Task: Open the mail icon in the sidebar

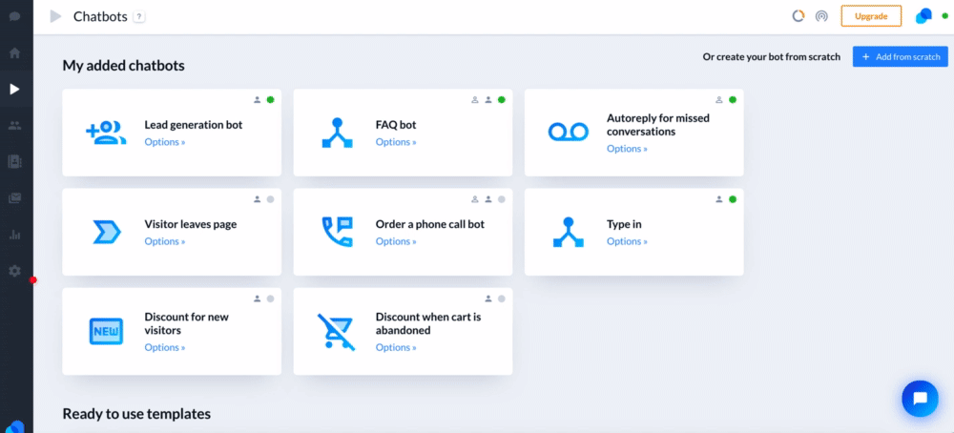Action: [14, 197]
